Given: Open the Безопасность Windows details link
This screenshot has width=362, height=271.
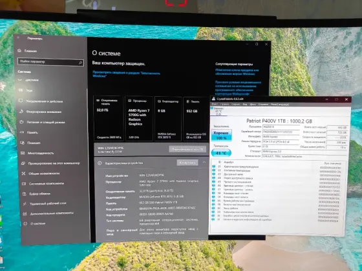Looking at the screenshot, I should coord(126,74).
